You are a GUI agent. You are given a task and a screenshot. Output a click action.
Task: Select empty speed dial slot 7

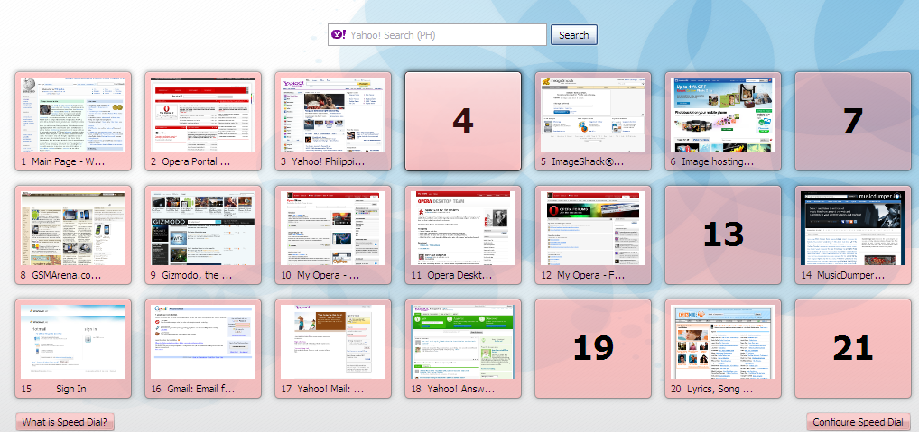[x=853, y=121]
